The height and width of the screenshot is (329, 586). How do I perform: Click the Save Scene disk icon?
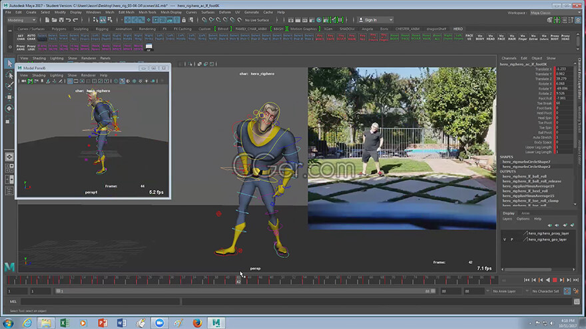[x=61, y=20]
